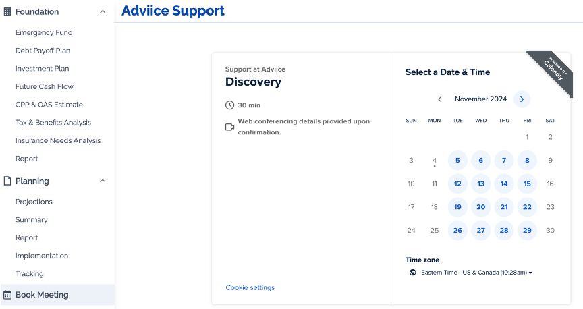Select November 21 on calendar
Viewport: 583px width, 309px height.
coord(504,207)
